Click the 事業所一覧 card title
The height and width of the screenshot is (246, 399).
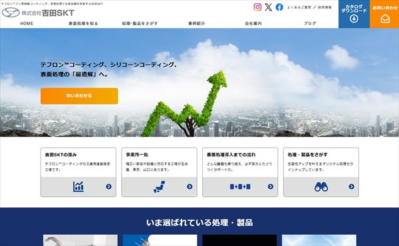point(137,155)
